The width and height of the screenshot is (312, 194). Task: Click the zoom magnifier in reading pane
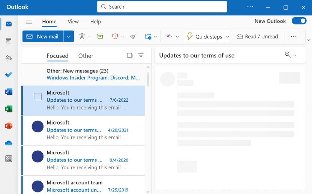(x=288, y=55)
